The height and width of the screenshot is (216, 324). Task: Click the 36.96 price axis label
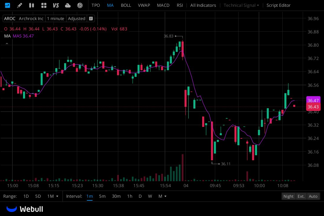313,19
